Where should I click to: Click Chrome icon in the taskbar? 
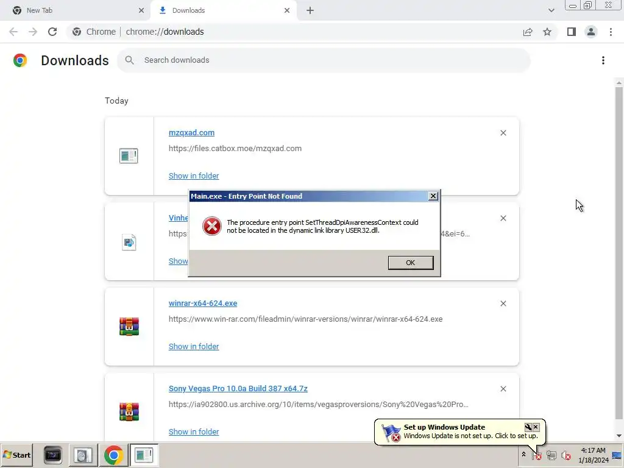click(113, 455)
